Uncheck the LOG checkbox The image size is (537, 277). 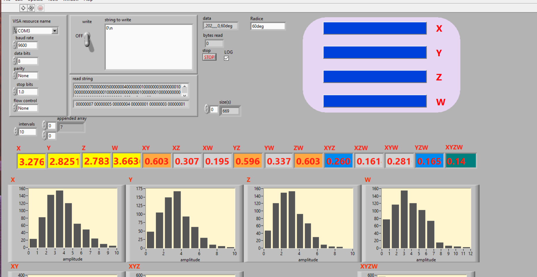[227, 58]
